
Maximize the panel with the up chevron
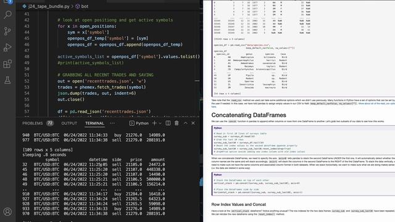tap(185, 123)
